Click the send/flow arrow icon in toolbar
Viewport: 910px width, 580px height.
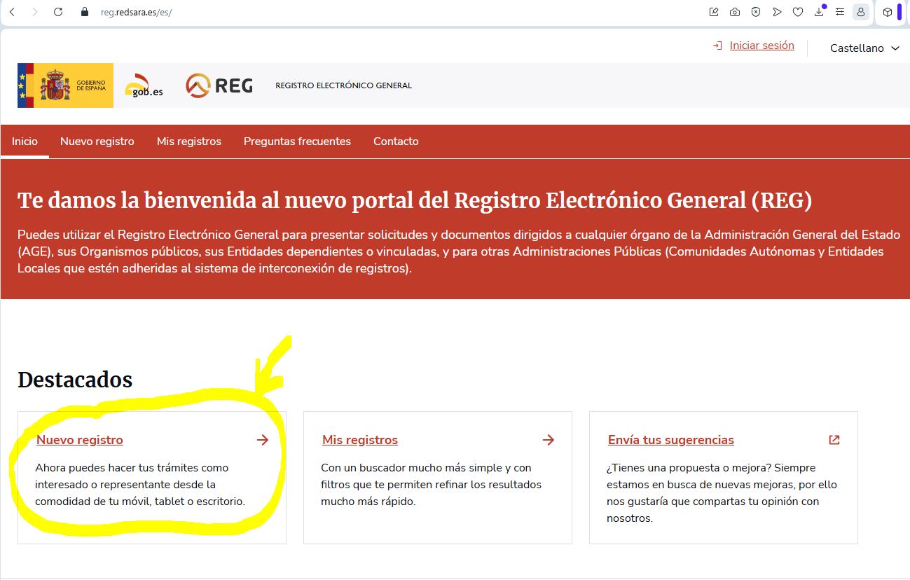pyautogui.click(x=777, y=12)
